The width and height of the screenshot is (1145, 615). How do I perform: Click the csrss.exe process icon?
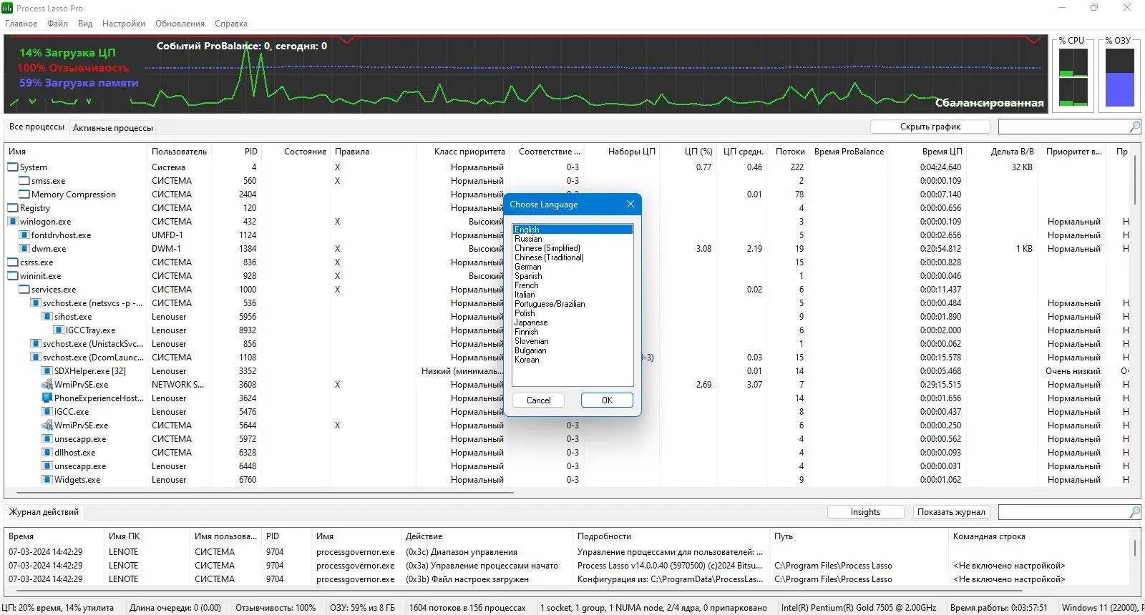pos(13,262)
